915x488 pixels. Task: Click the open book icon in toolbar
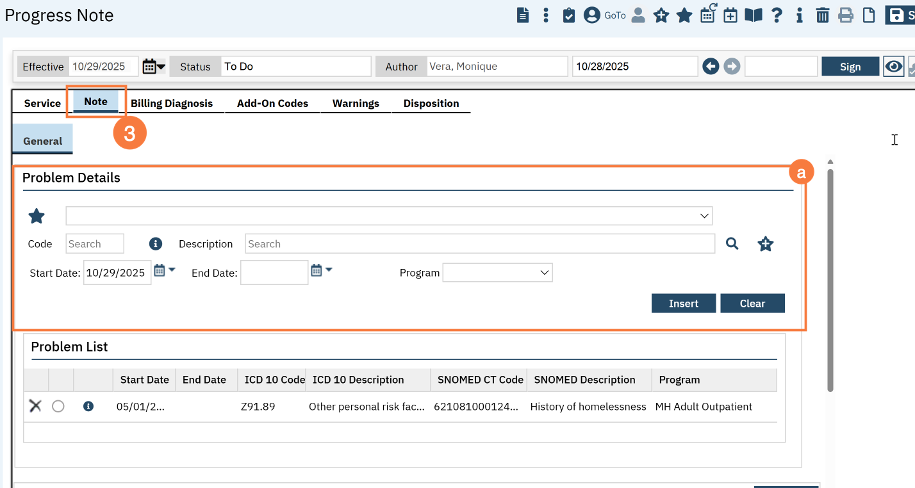point(754,15)
